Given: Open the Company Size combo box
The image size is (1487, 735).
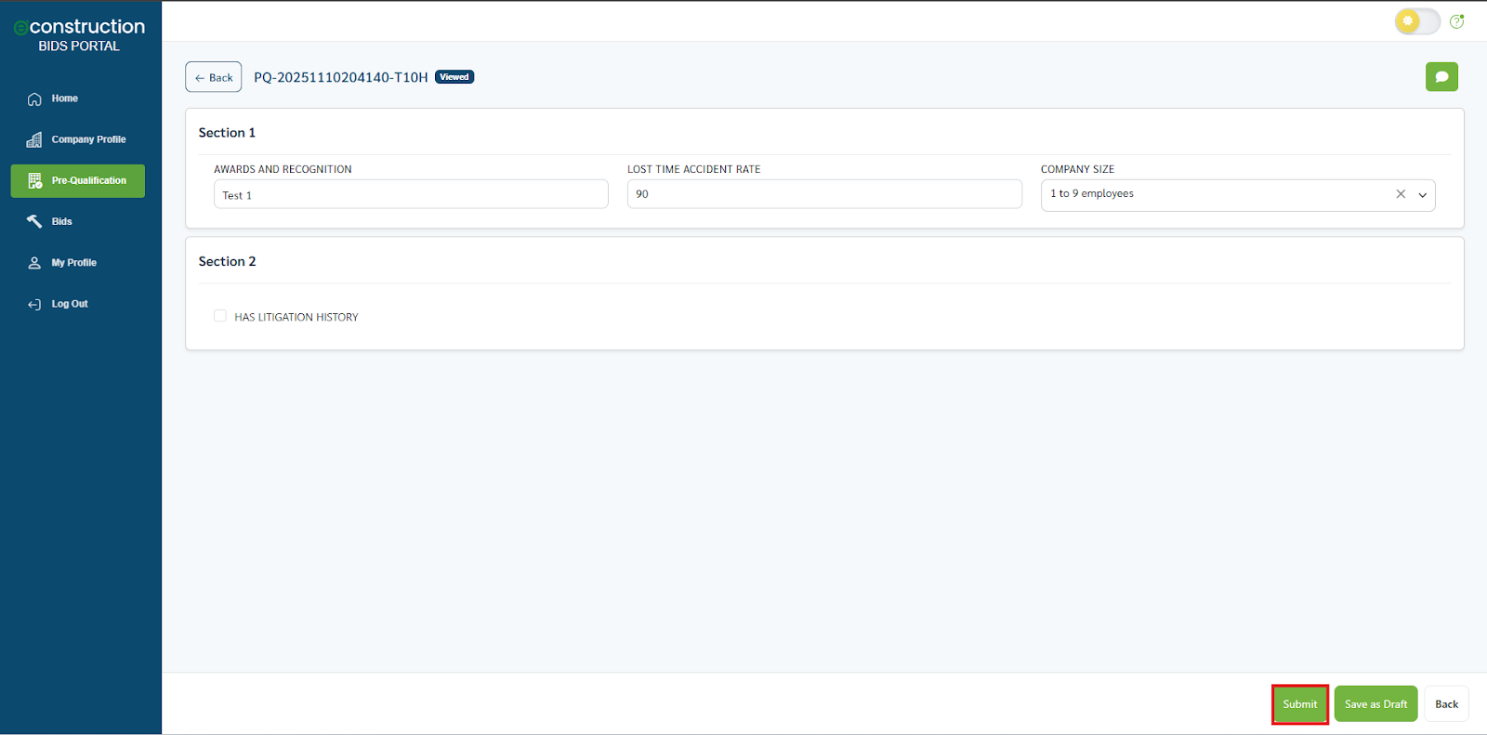Looking at the screenshot, I should 1208,195.
